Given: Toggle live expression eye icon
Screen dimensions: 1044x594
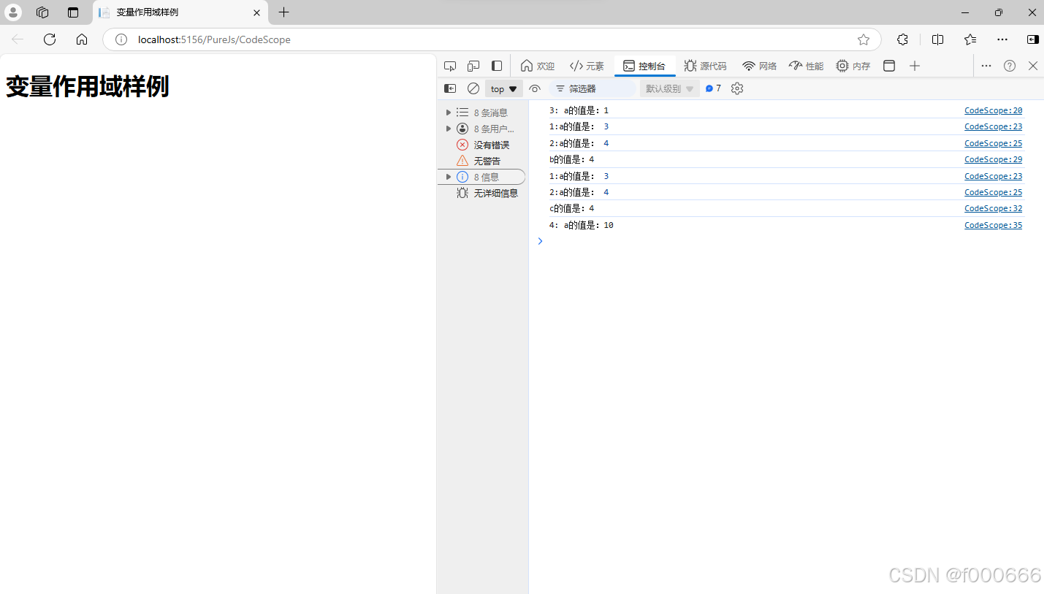Looking at the screenshot, I should click(x=535, y=88).
